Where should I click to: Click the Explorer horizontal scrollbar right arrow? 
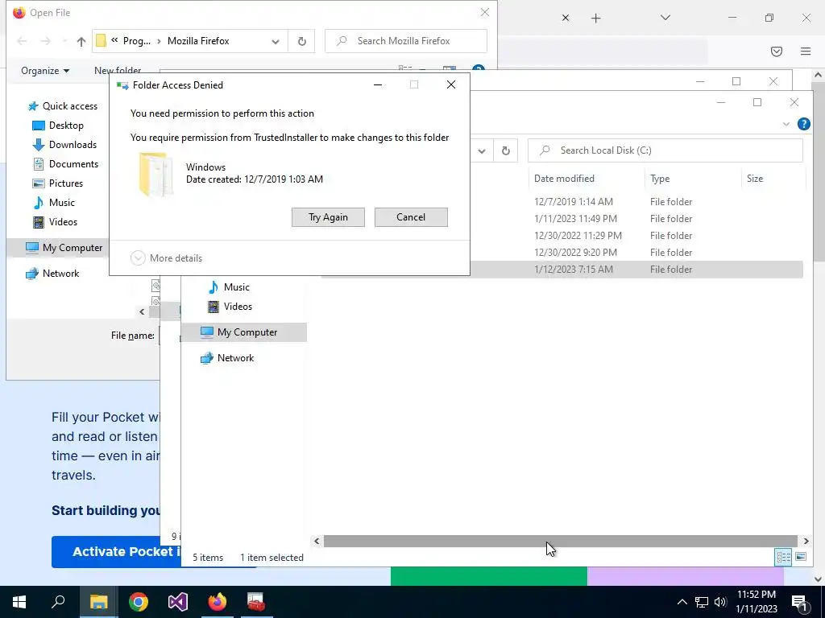(806, 542)
